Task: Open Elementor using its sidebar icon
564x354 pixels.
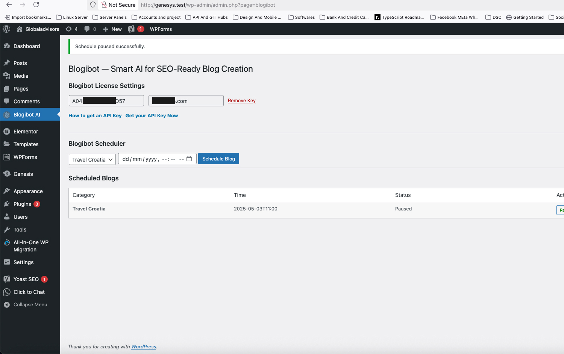Action: 6,132
